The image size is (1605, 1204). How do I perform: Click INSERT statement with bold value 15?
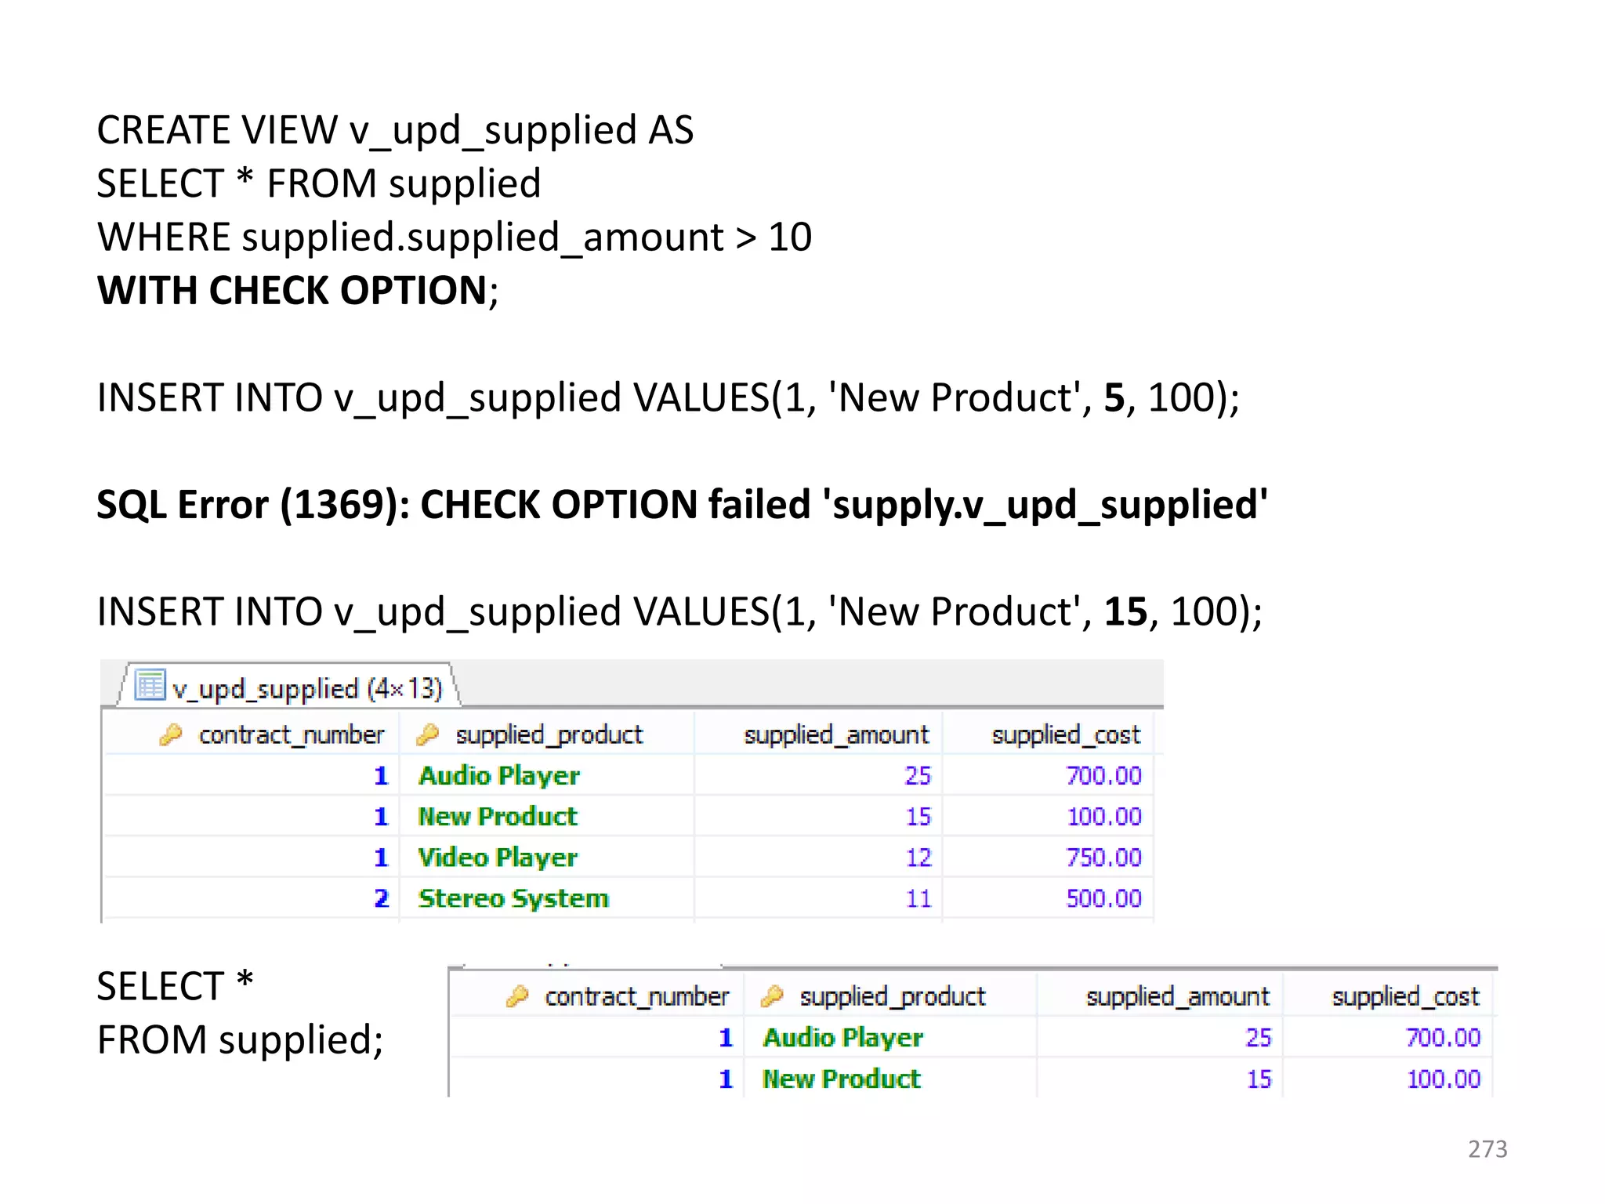(679, 612)
